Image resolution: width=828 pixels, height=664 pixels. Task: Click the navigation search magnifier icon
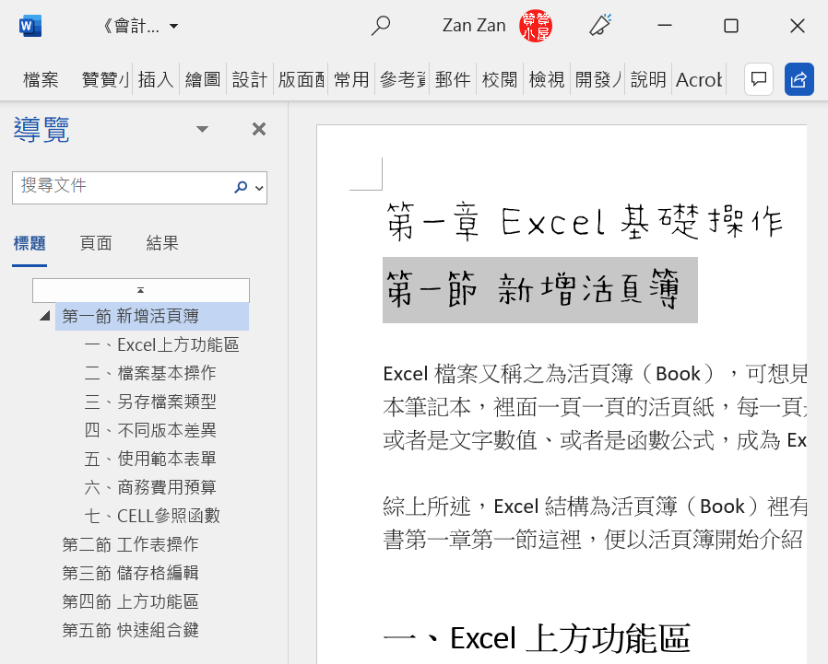(241, 187)
